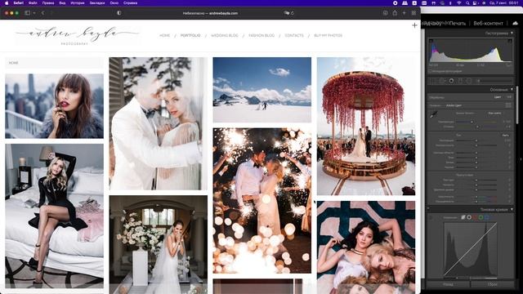Collapse the Основные panel

(512, 90)
